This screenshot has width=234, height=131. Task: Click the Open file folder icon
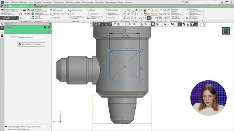(24, 10)
